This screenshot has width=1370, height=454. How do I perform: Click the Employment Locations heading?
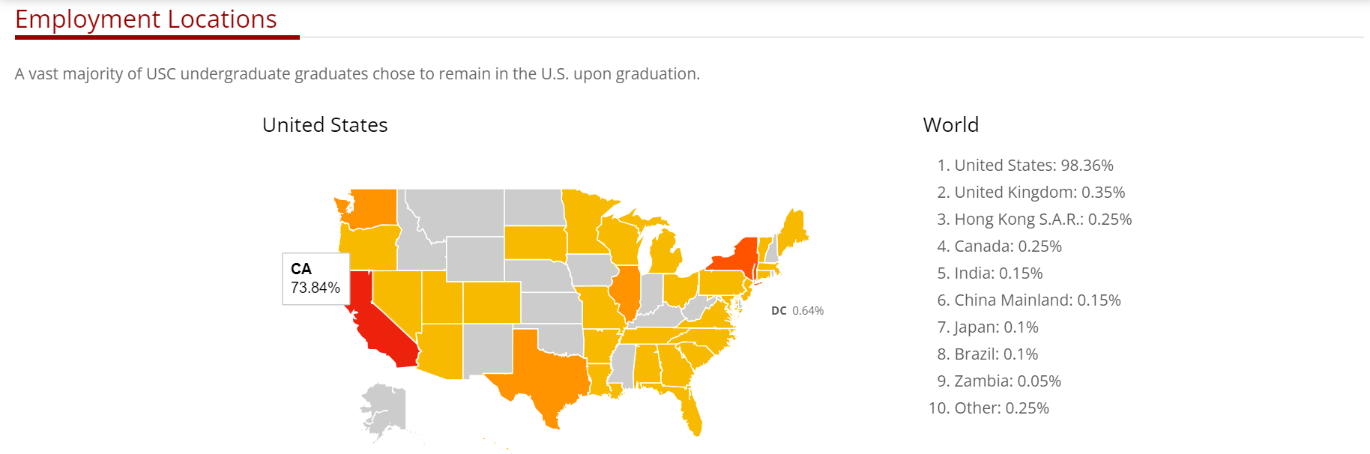pos(146,19)
